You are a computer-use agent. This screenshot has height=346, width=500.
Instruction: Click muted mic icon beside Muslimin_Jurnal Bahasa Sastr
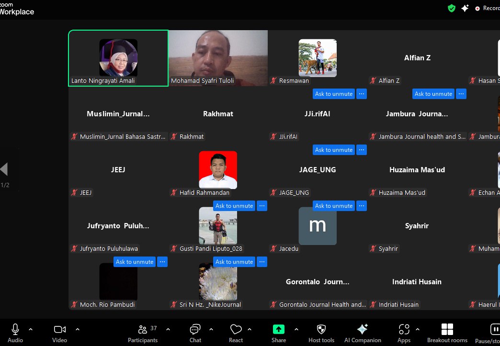pos(74,137)
